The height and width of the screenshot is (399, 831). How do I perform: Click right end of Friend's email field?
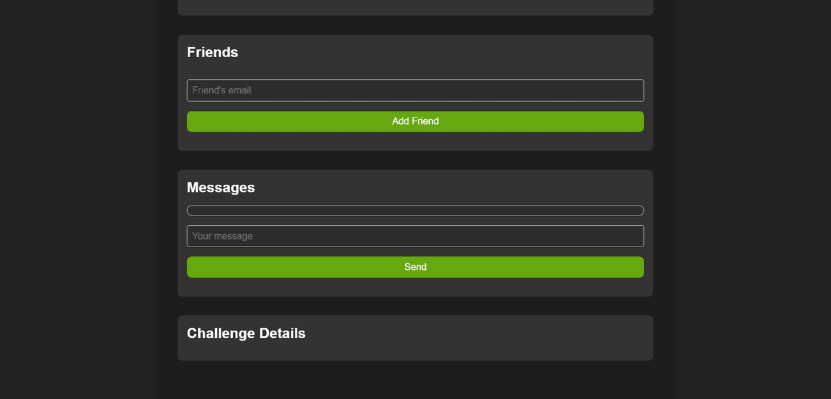pos(633,91)
